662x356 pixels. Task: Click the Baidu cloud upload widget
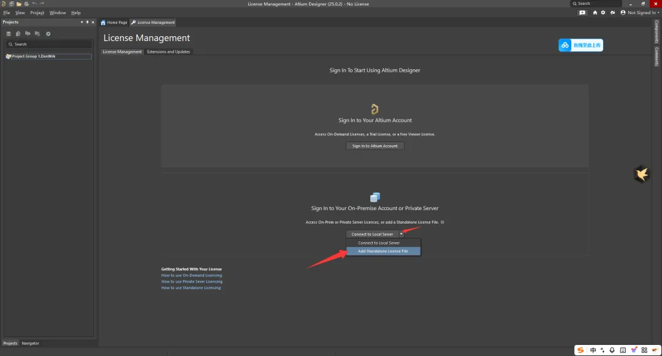(x=580, y=45)
